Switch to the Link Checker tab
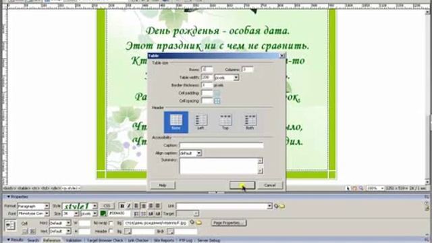Screen dimensions: 432x243 point(138,240)
